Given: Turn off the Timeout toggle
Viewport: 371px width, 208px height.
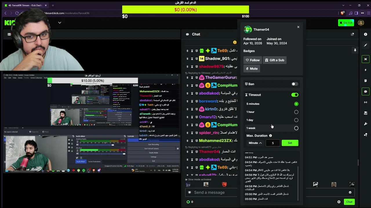Looking at the screenshot, I should [295, 95].
